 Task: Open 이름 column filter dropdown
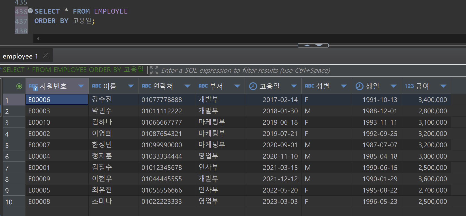(131, 86)
